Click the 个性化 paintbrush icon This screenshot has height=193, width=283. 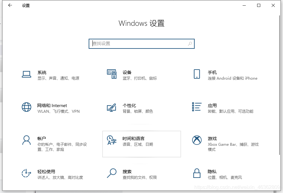[x=111, y=107]
